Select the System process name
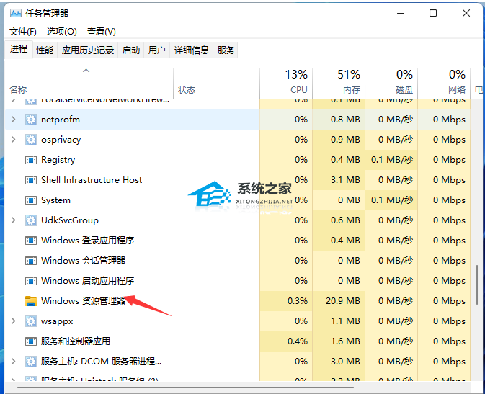 (55, 200)
